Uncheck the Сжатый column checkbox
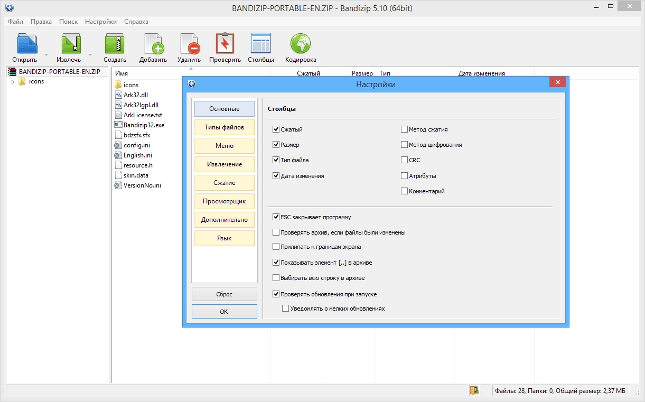645x402 pixels. (276, 129)
